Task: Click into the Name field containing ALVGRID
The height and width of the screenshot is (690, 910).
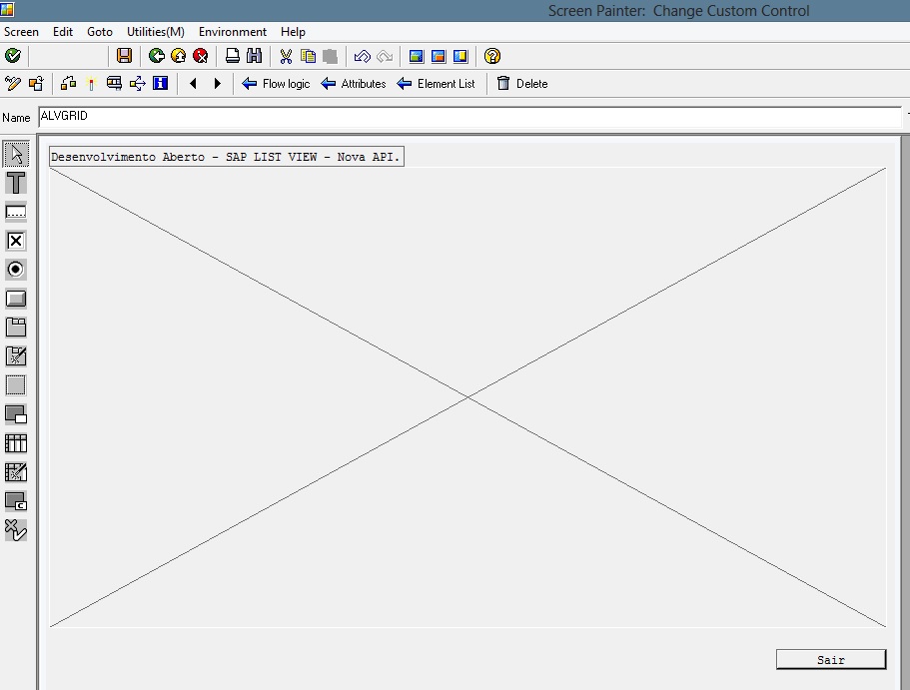Action: pyautogui.click(x=467, y=117)
